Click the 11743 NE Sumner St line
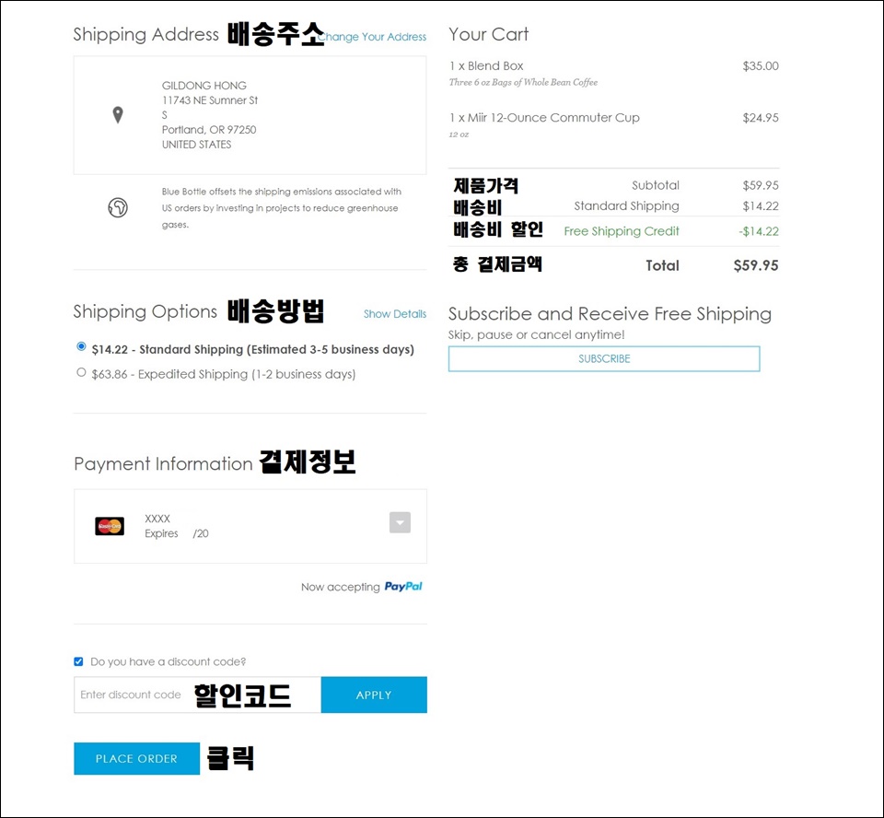Image resolution: width=884 pixels, height=818 pixels. click(x=210, y=100)
